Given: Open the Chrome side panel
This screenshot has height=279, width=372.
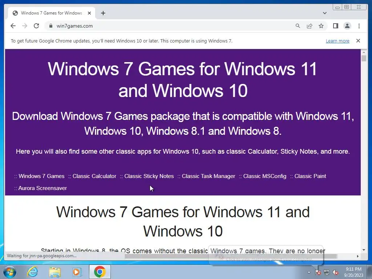Looking at the screenshot, I should pos(335,26).
